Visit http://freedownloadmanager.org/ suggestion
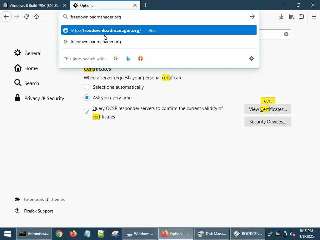This screenshot has height=240, width=320. click(x=159, y=30)
